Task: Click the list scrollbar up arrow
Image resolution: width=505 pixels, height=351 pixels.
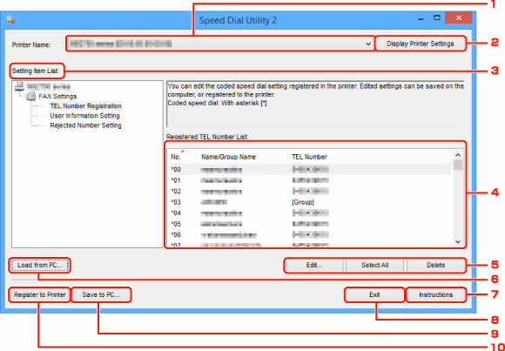Action: (458, 155)
